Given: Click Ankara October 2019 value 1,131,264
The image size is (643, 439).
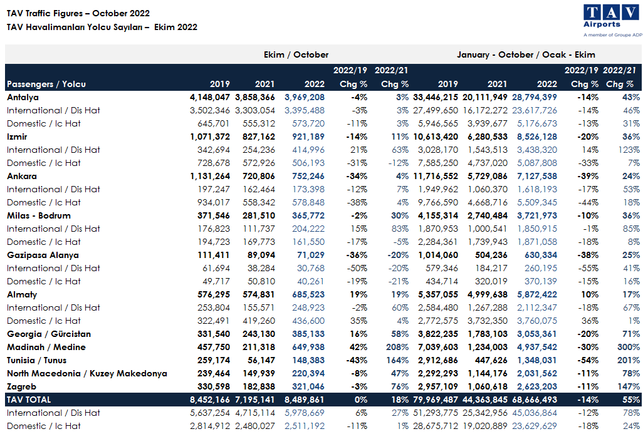Looking at the screenshot, I should 210,176.
